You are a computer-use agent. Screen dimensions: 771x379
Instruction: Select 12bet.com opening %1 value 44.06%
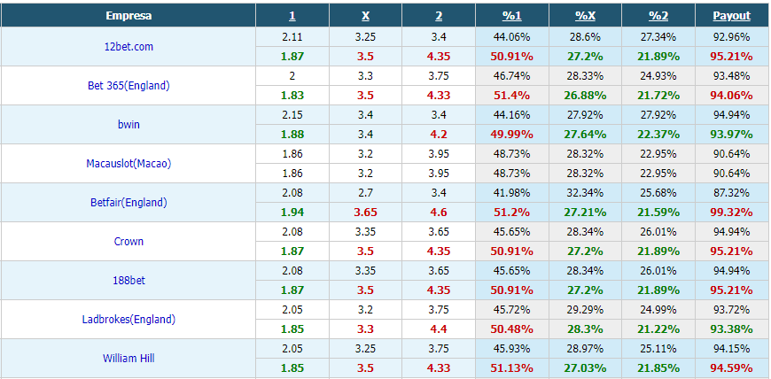512,37
